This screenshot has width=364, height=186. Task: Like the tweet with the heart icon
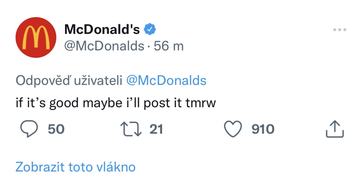(233, 129)
